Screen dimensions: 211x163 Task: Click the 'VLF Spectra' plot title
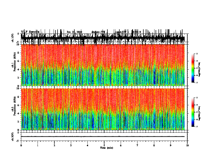coord(30,32)
